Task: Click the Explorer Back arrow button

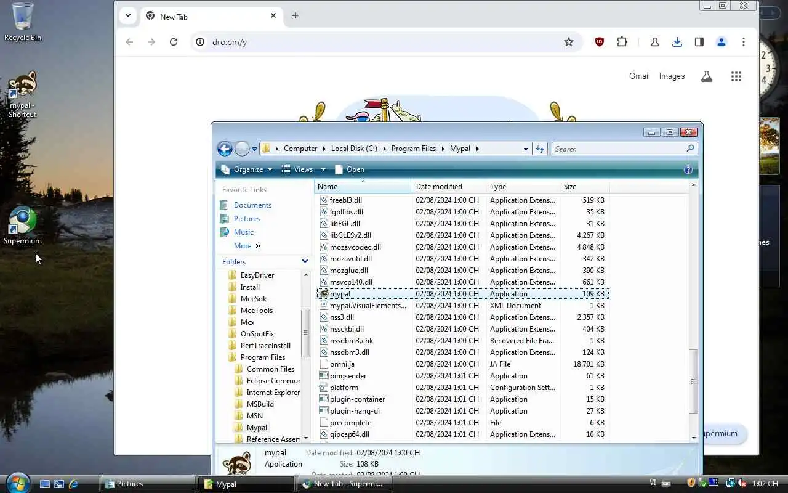Action: (225, 149)
